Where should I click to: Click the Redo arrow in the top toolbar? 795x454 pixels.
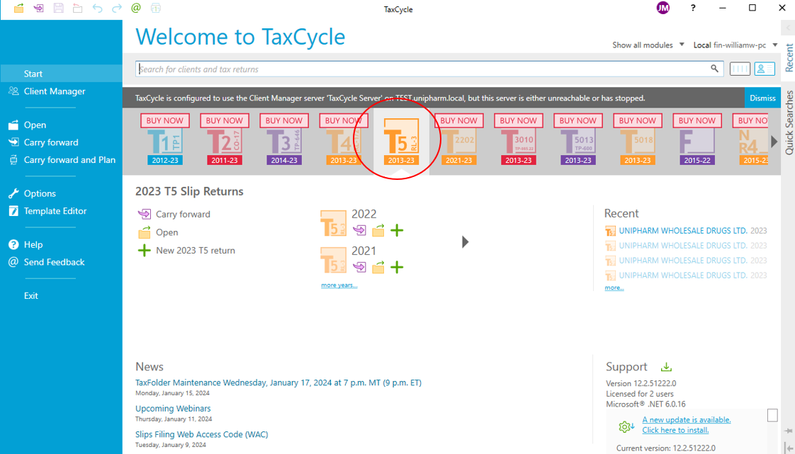[117, 8]
